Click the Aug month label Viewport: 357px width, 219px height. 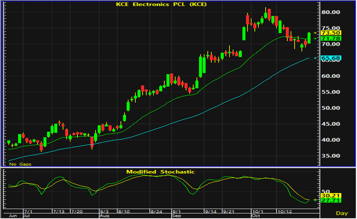click(105, 215)
